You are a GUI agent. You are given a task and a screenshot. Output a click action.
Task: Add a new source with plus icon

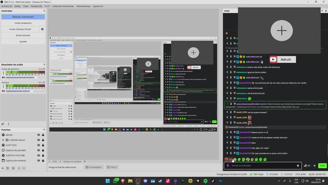click(3, 168)
